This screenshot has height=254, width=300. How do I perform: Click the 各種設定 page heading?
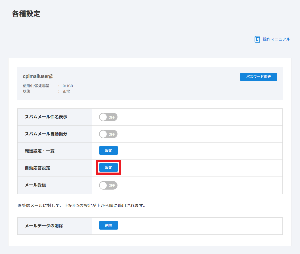pos(26,14)
